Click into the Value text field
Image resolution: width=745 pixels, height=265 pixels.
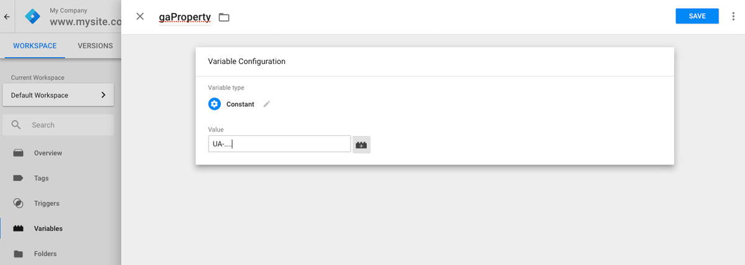(x=279, y=144)
